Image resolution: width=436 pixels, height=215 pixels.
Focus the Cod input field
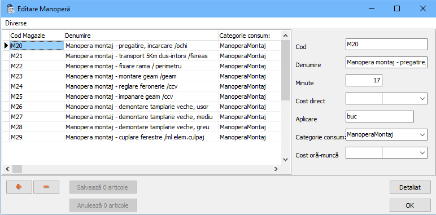pyautogui.click(x=386, y=45)
